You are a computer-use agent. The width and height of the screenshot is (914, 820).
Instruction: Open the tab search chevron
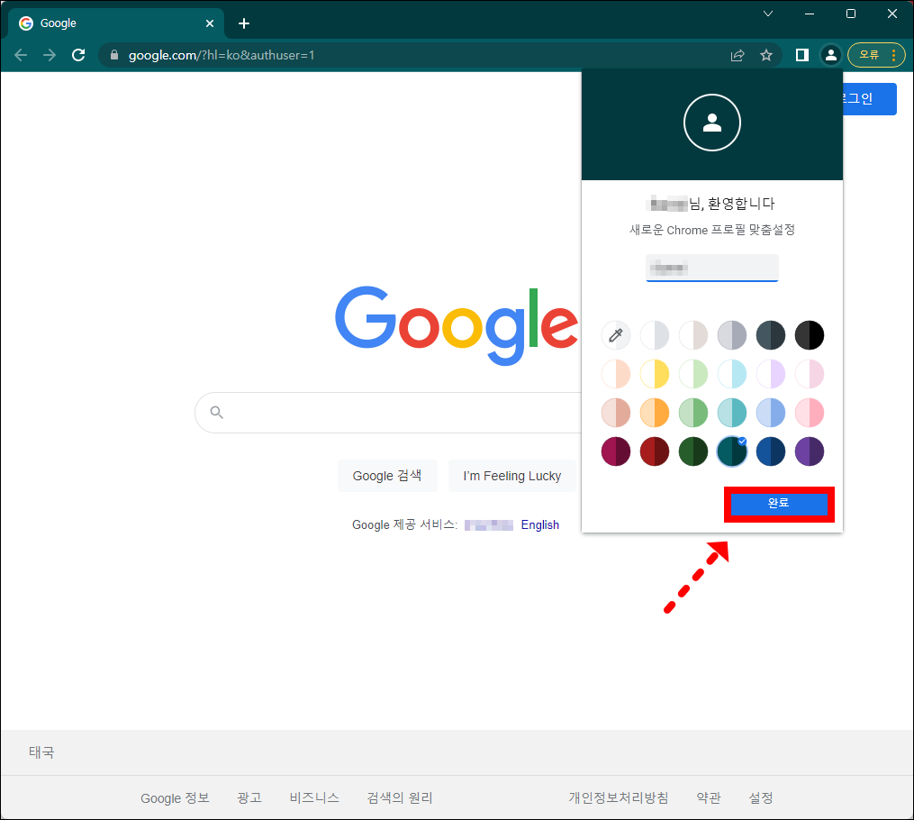pyautogui.click(x=768, y=14)
